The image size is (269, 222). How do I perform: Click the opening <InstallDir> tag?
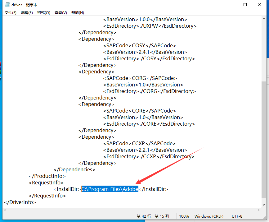click(x=67, y=189)
